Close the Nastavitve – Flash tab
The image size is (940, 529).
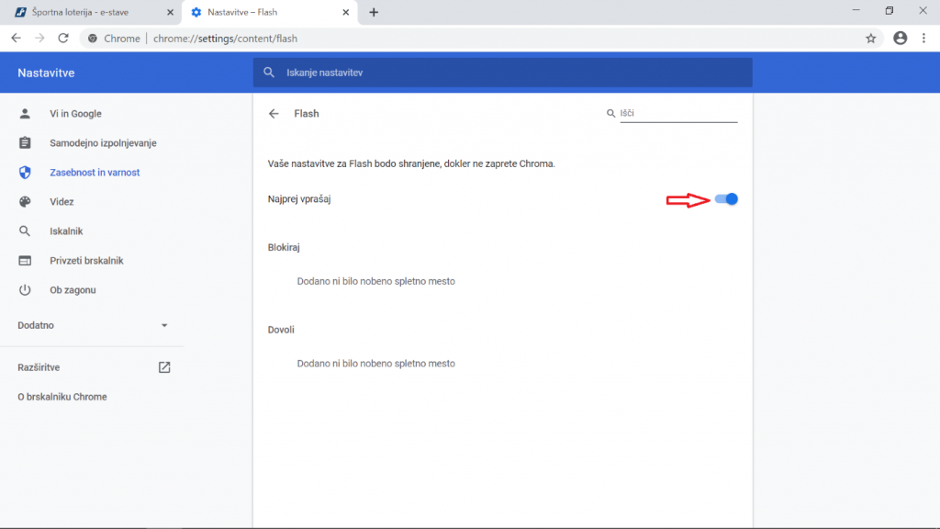tap(345, 12)
